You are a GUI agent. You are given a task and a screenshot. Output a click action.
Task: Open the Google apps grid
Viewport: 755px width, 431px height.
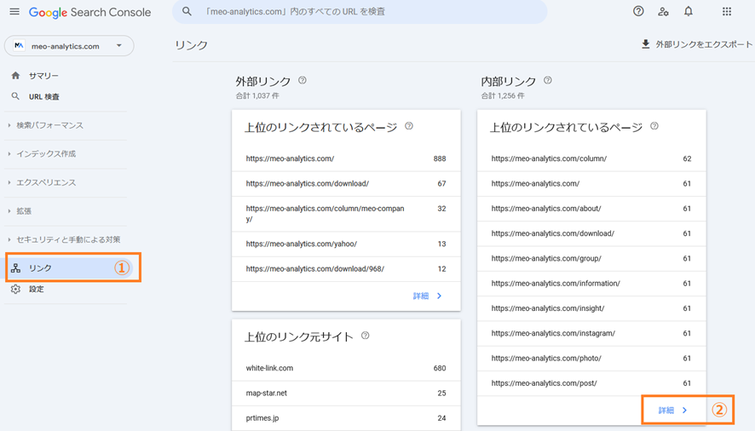tap(727, 12)
